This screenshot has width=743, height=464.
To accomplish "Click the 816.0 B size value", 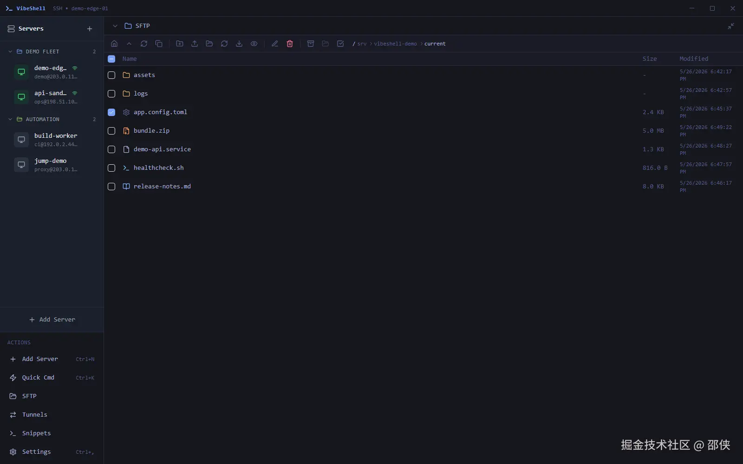I will click(x=655, y=168).
